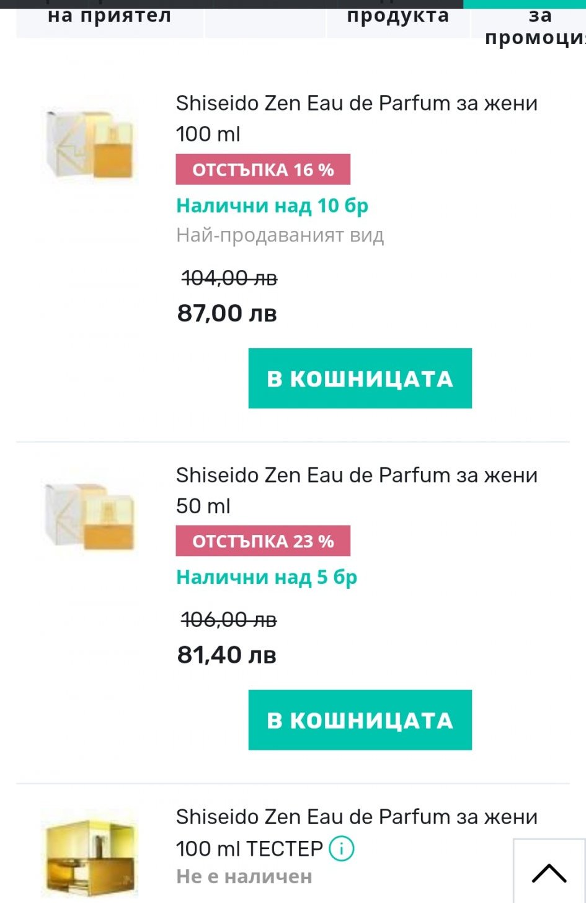The width and height of the screenshot is (586, 903).
Task: Switch to the "на приятел" tab
Action: click(x=110, y=17)
